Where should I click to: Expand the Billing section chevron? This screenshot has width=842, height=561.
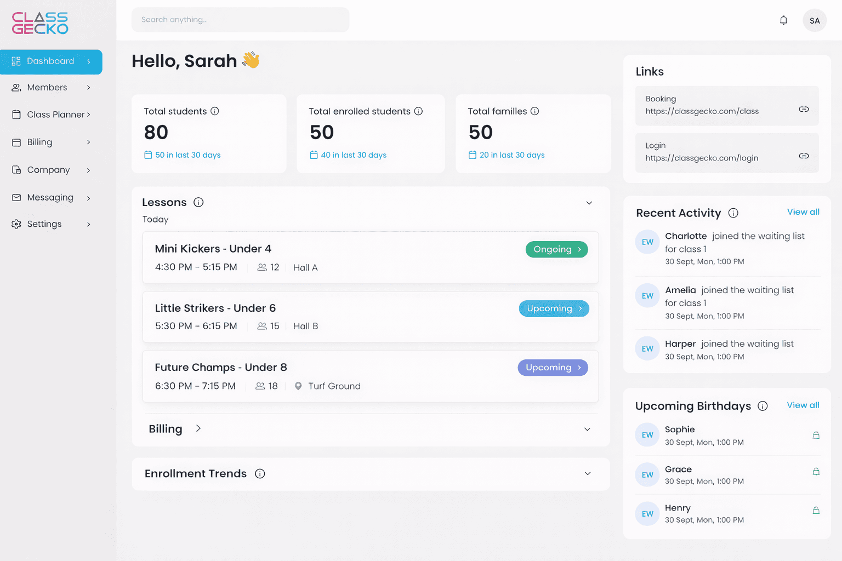tap(587, 429)
